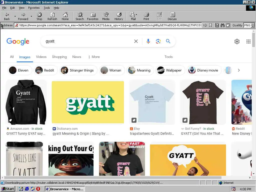Show the History pane
Screen dimensions: 256x192
tap(119, 16)
